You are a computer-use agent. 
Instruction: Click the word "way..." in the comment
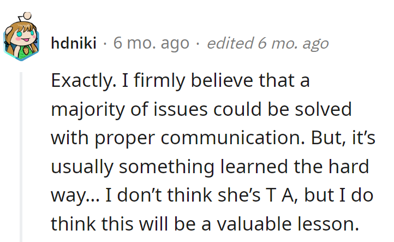click(x=73, y=194)
